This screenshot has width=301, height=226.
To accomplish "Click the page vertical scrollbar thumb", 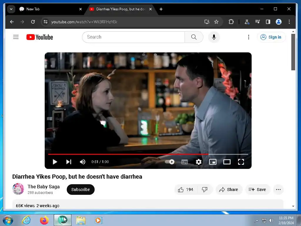I will pyautogui.click(x=293, y=52).
